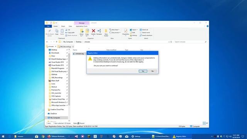Expand the Easy access dropdown
The width and height of the screenshot is (247, 139).
coord(115,32)
